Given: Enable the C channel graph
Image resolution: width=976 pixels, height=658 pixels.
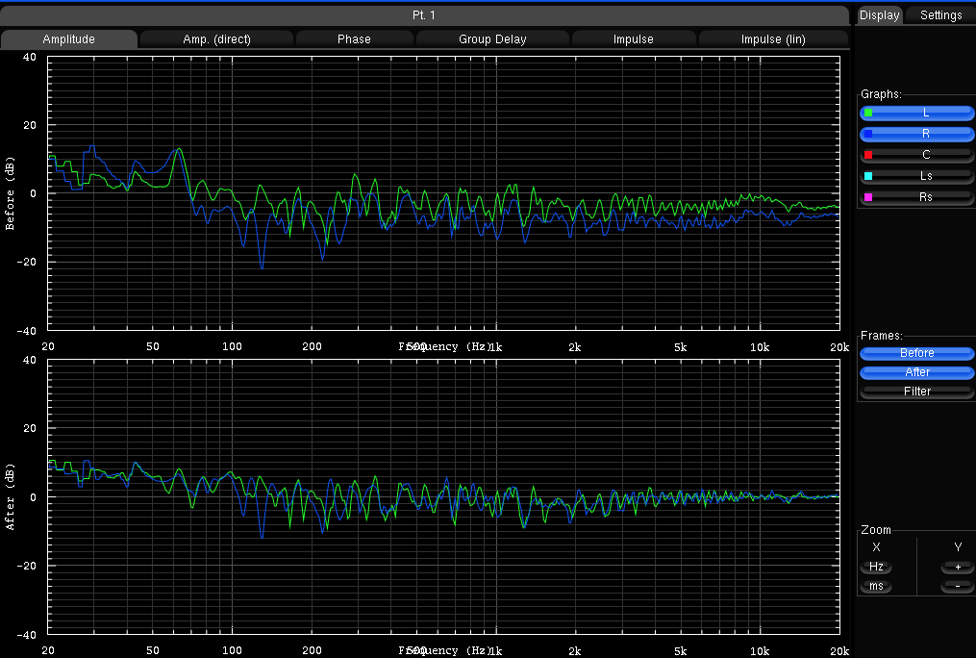Looking at the screenshot, I should tap(925, 155).
